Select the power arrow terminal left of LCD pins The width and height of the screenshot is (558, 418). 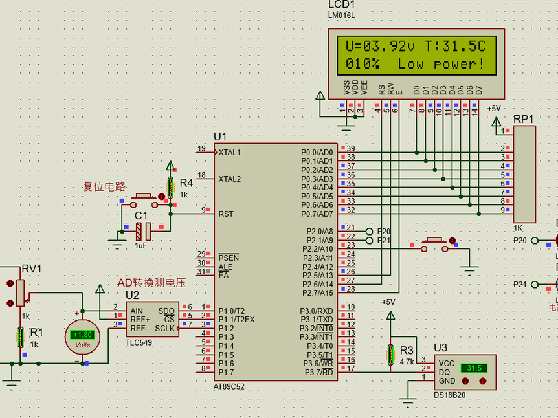point(320,96)
